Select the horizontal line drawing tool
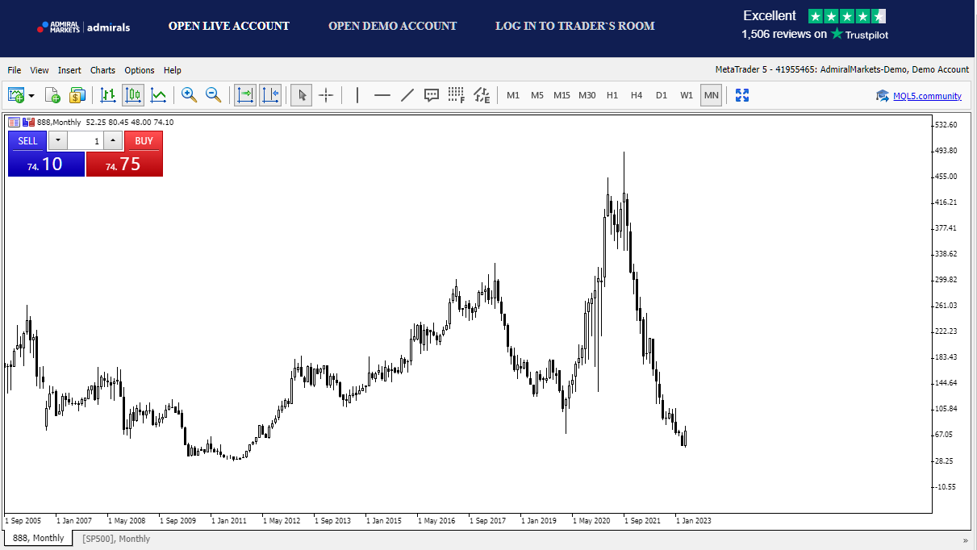 tap(382, 95)
